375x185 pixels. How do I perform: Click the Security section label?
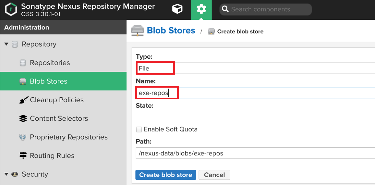[x=35, y=174]
